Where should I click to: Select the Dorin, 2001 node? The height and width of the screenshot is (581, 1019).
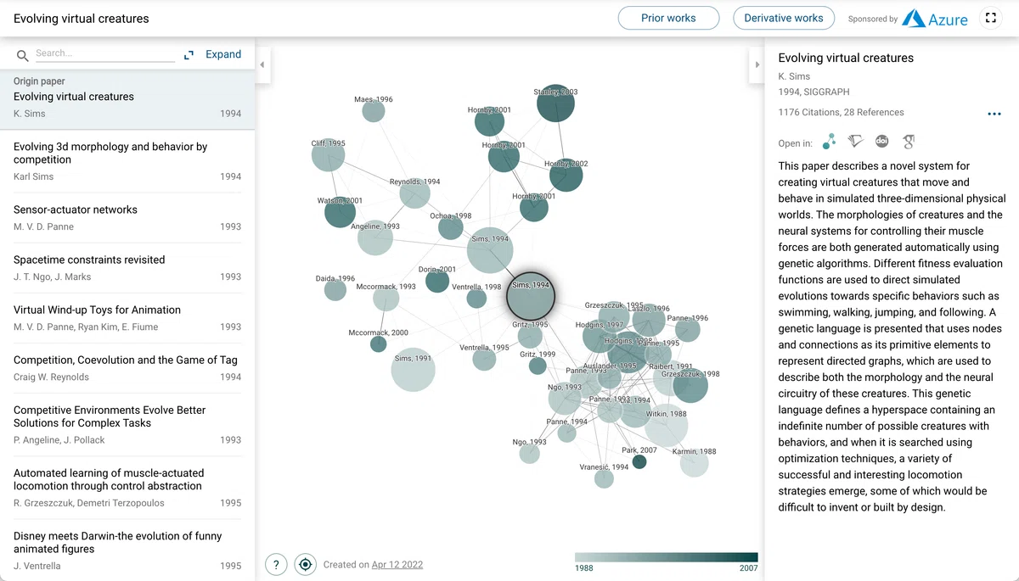(x=437, y=281)
